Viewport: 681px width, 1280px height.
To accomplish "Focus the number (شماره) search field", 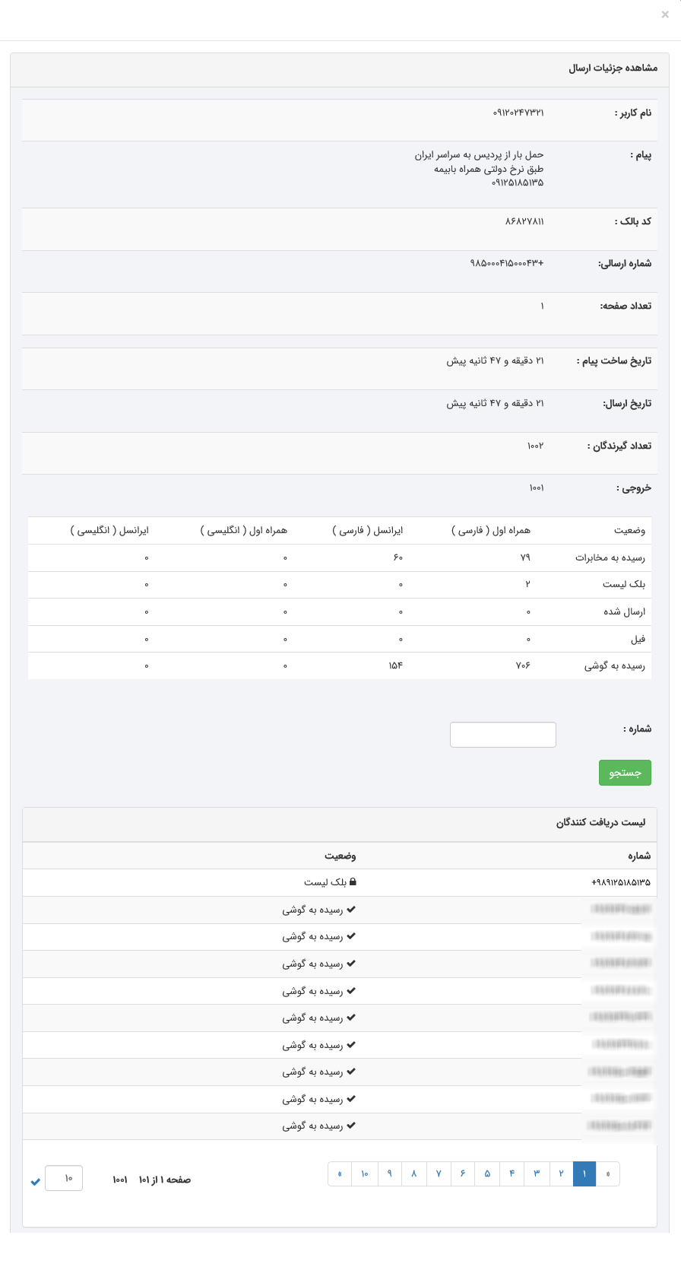I will [x=503, y=735].
